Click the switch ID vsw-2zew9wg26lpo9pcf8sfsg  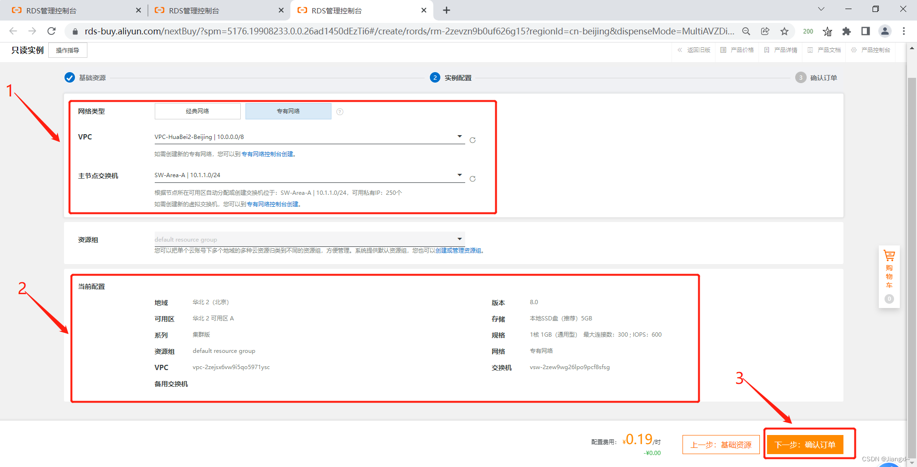point(570,367)
